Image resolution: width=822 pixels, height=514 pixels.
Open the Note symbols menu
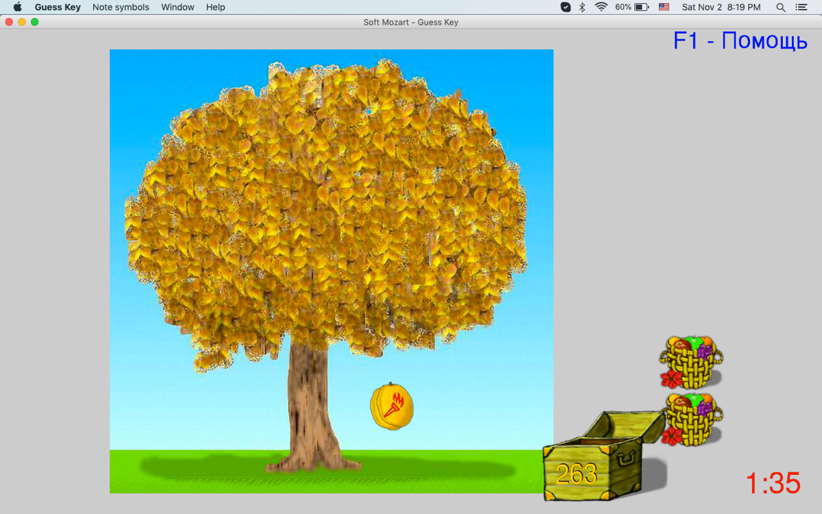[121, 7]
